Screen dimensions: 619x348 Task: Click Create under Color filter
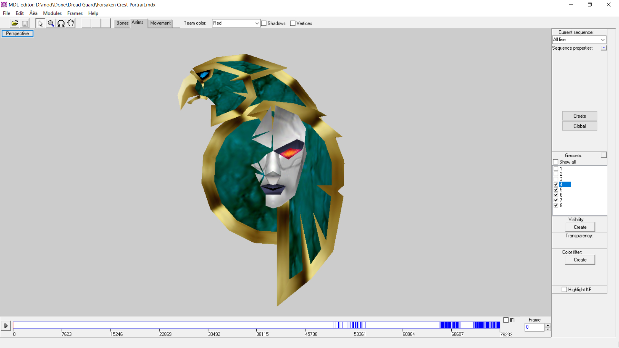[x=580, y=260]
